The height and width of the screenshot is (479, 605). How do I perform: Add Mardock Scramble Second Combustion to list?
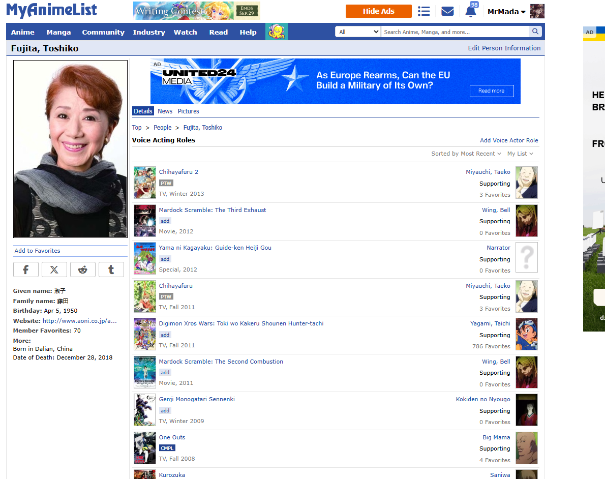165,372
